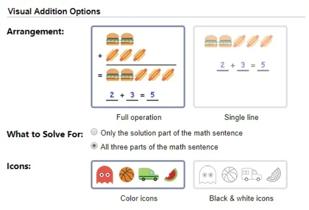This screenshot has height=210, width=309.
Task: Click the outlined basketball icon
Action: pos(230,175)
